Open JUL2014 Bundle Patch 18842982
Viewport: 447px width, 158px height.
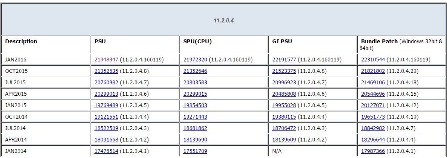click(x=373, y=128)
